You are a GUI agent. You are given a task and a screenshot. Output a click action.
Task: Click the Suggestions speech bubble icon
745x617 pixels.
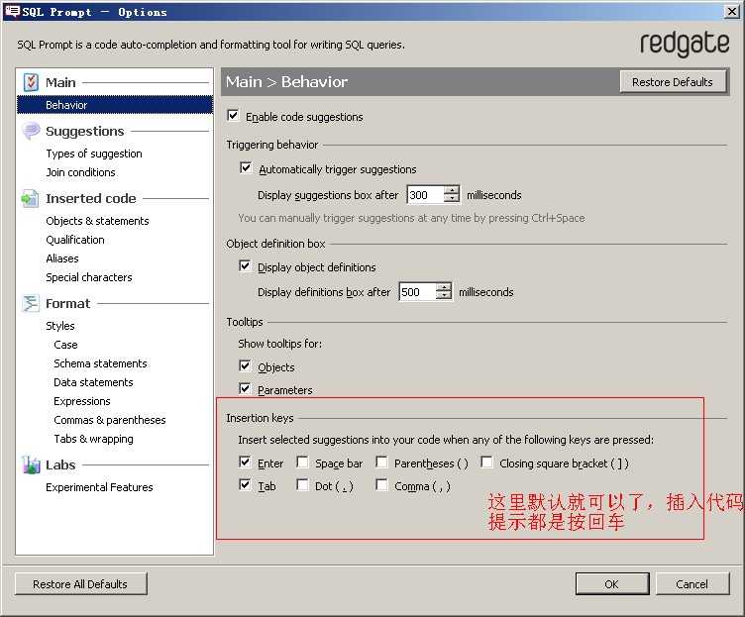[x=31, y=131]
